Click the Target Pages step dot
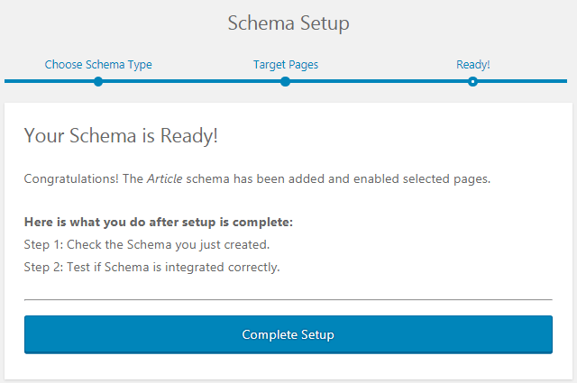This screenshot has height=383, width=577. pos(285,81)
